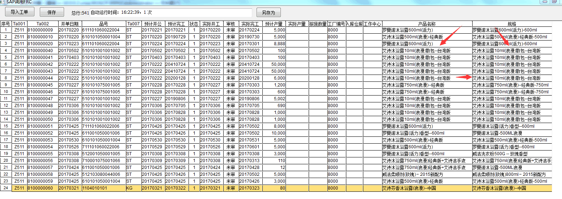Click item number cell 1104010101
This screenshot has width=562, height=199.
click(104, 189)
